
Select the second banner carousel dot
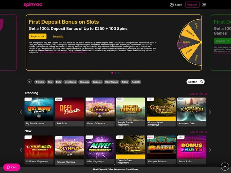point(115,73)
